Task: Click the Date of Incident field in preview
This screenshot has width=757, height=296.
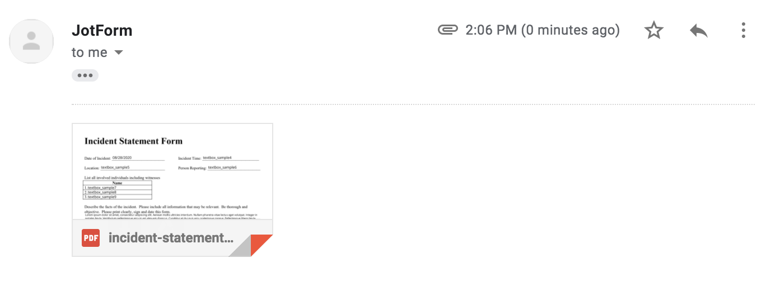Action: [x=138, y=158]
